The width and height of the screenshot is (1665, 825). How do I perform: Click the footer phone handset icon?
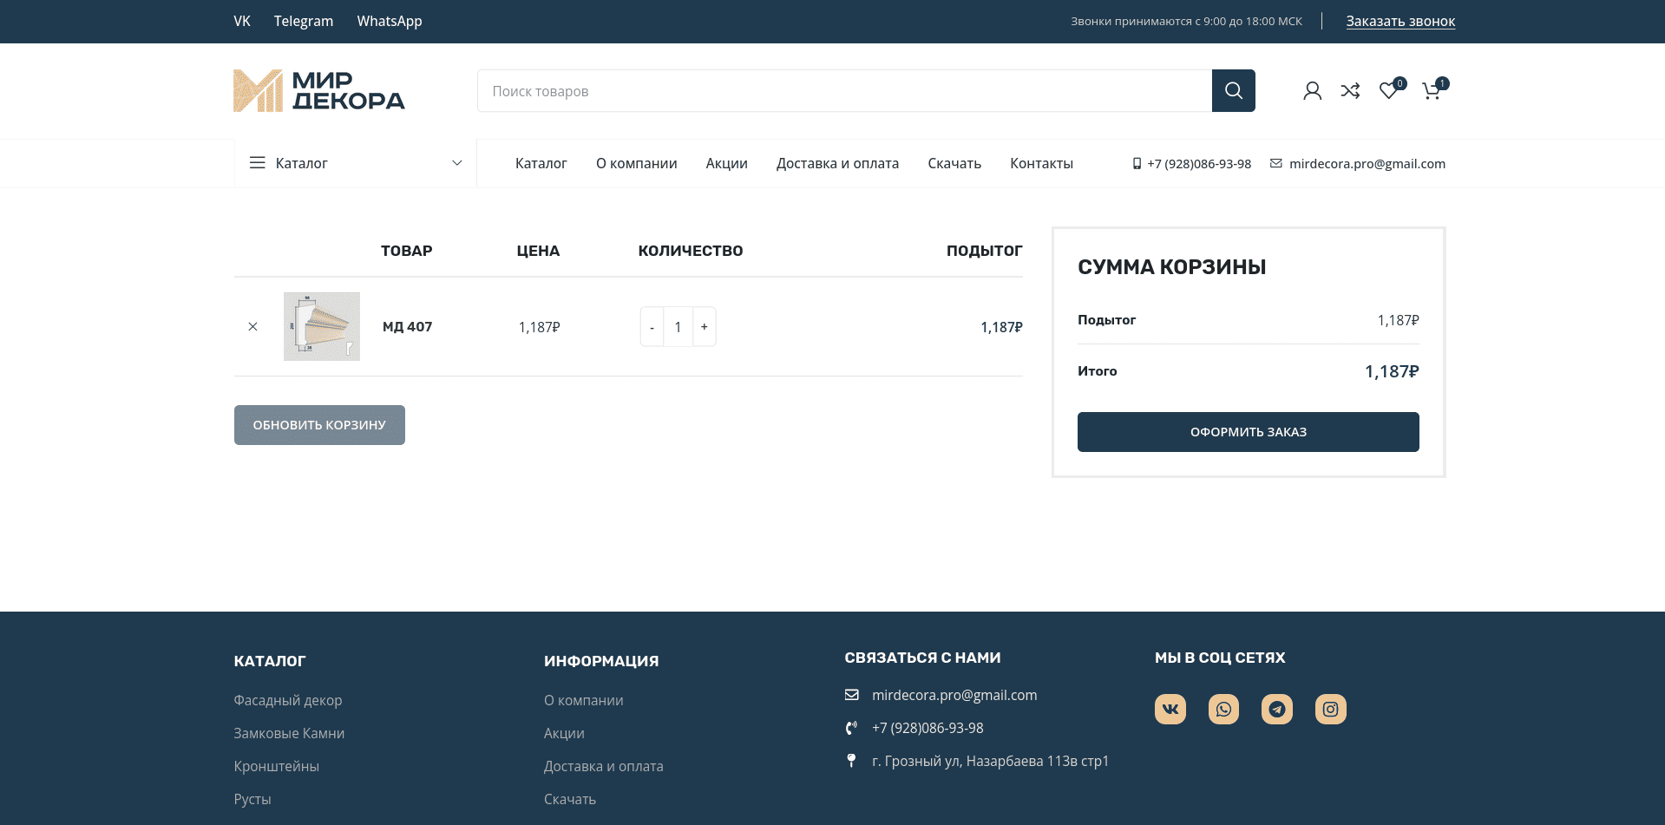click(852, 728)
